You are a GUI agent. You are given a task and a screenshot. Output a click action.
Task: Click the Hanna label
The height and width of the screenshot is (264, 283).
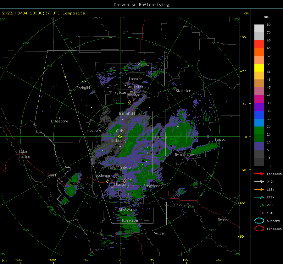[220, 140]
